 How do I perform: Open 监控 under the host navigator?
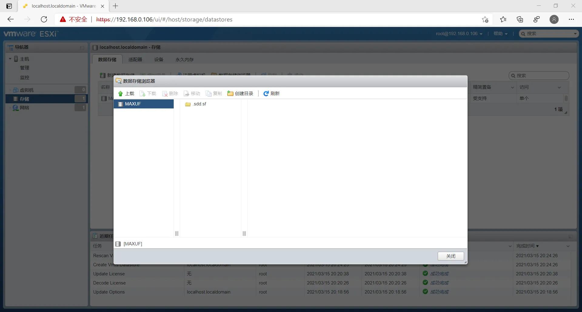click(25, 77)
